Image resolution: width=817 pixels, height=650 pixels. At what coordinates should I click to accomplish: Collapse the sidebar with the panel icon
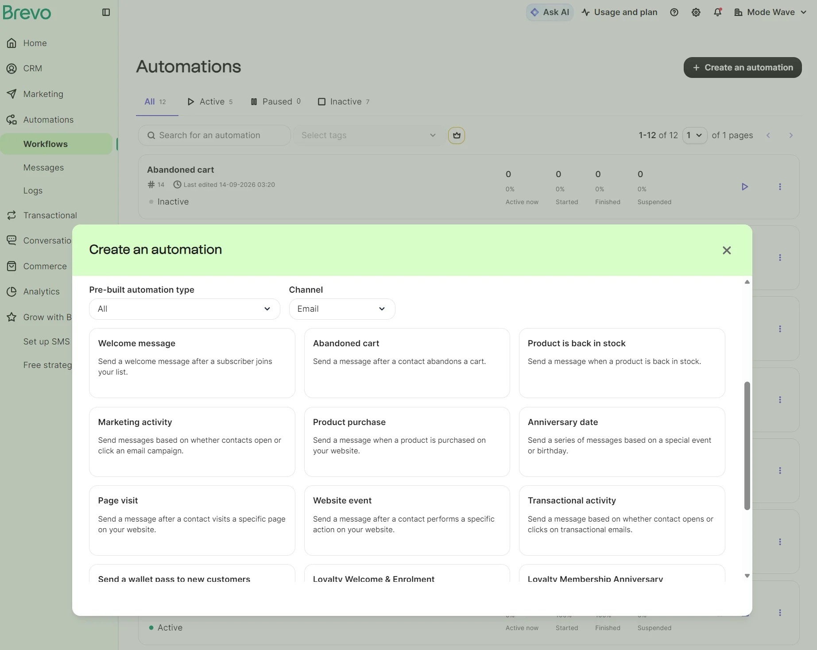click(x=106, y=12)
